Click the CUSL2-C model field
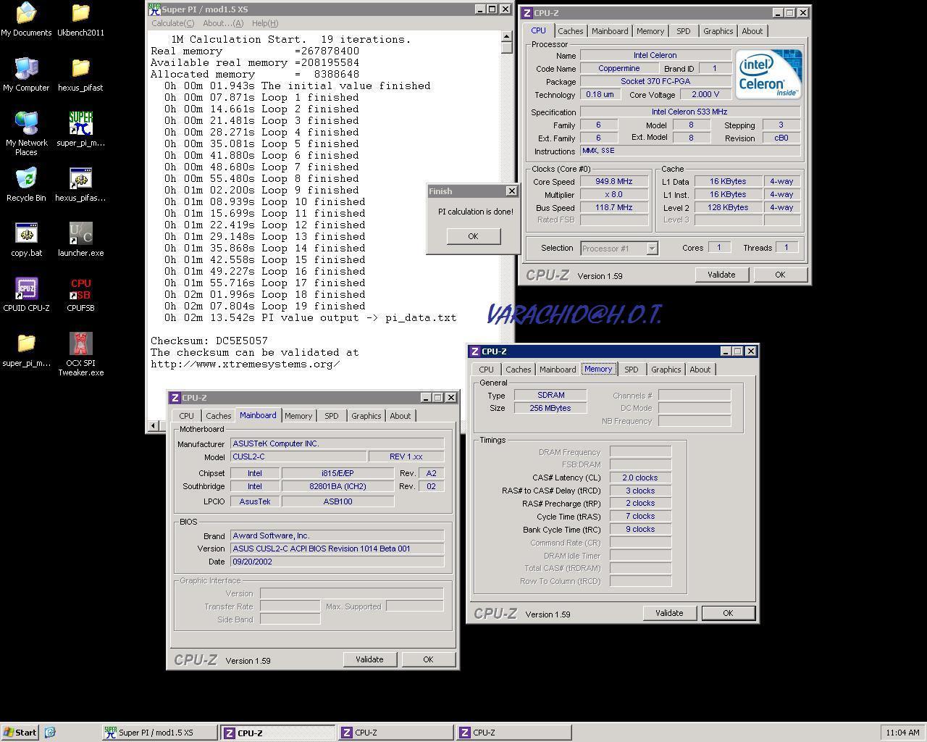 pyautogui.click(x=298, y=457)
